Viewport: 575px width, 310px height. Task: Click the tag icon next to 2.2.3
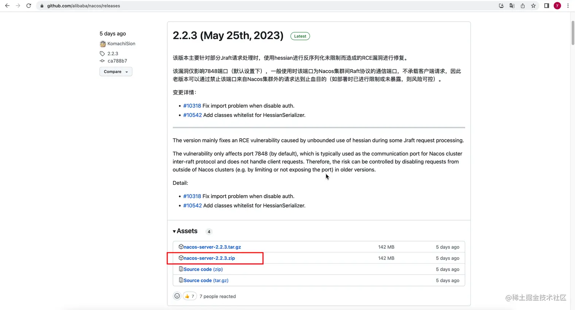(x=102, y=54)
